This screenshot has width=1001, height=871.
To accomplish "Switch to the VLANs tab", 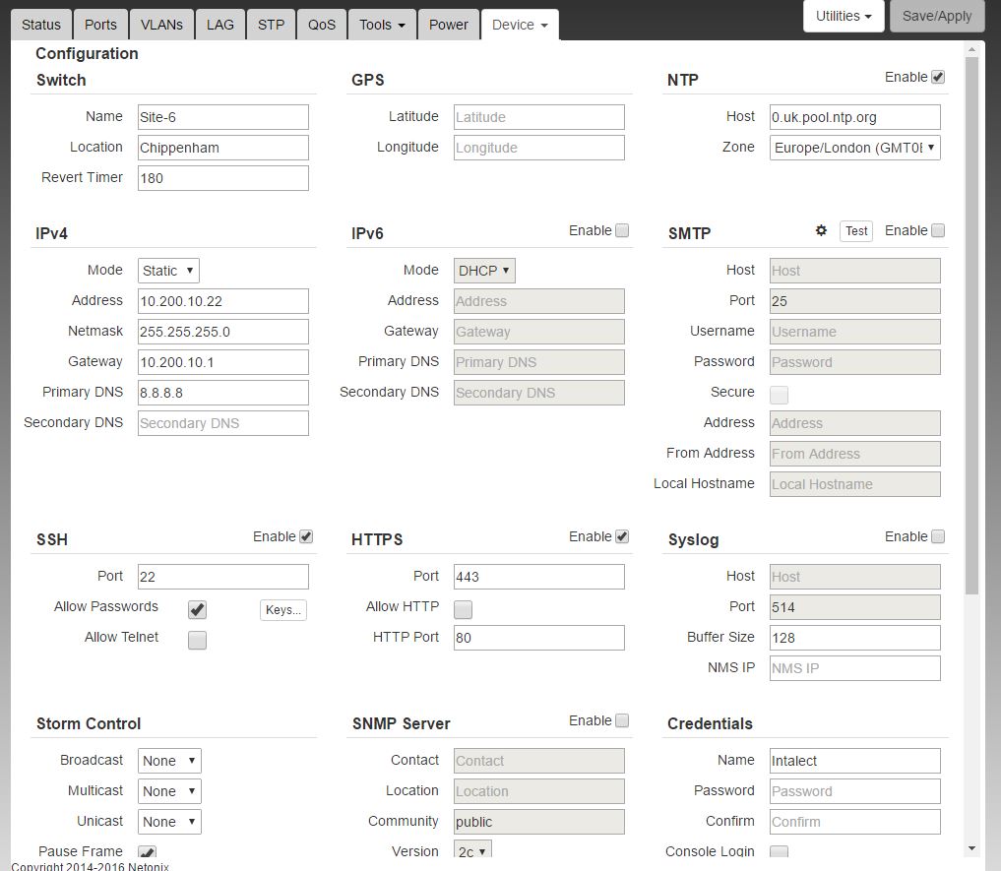I will [161, 25].
